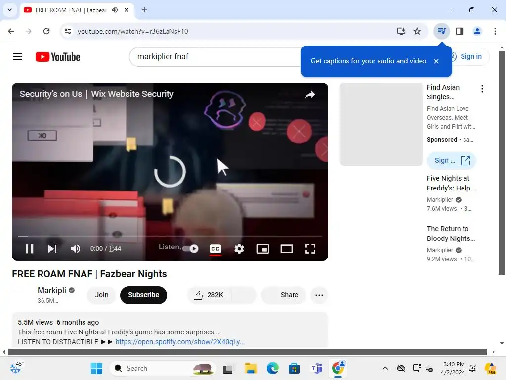This screenshot has height=380, width=506.
Task: Click the share arrow on video overlay
Action: [310, 95]
